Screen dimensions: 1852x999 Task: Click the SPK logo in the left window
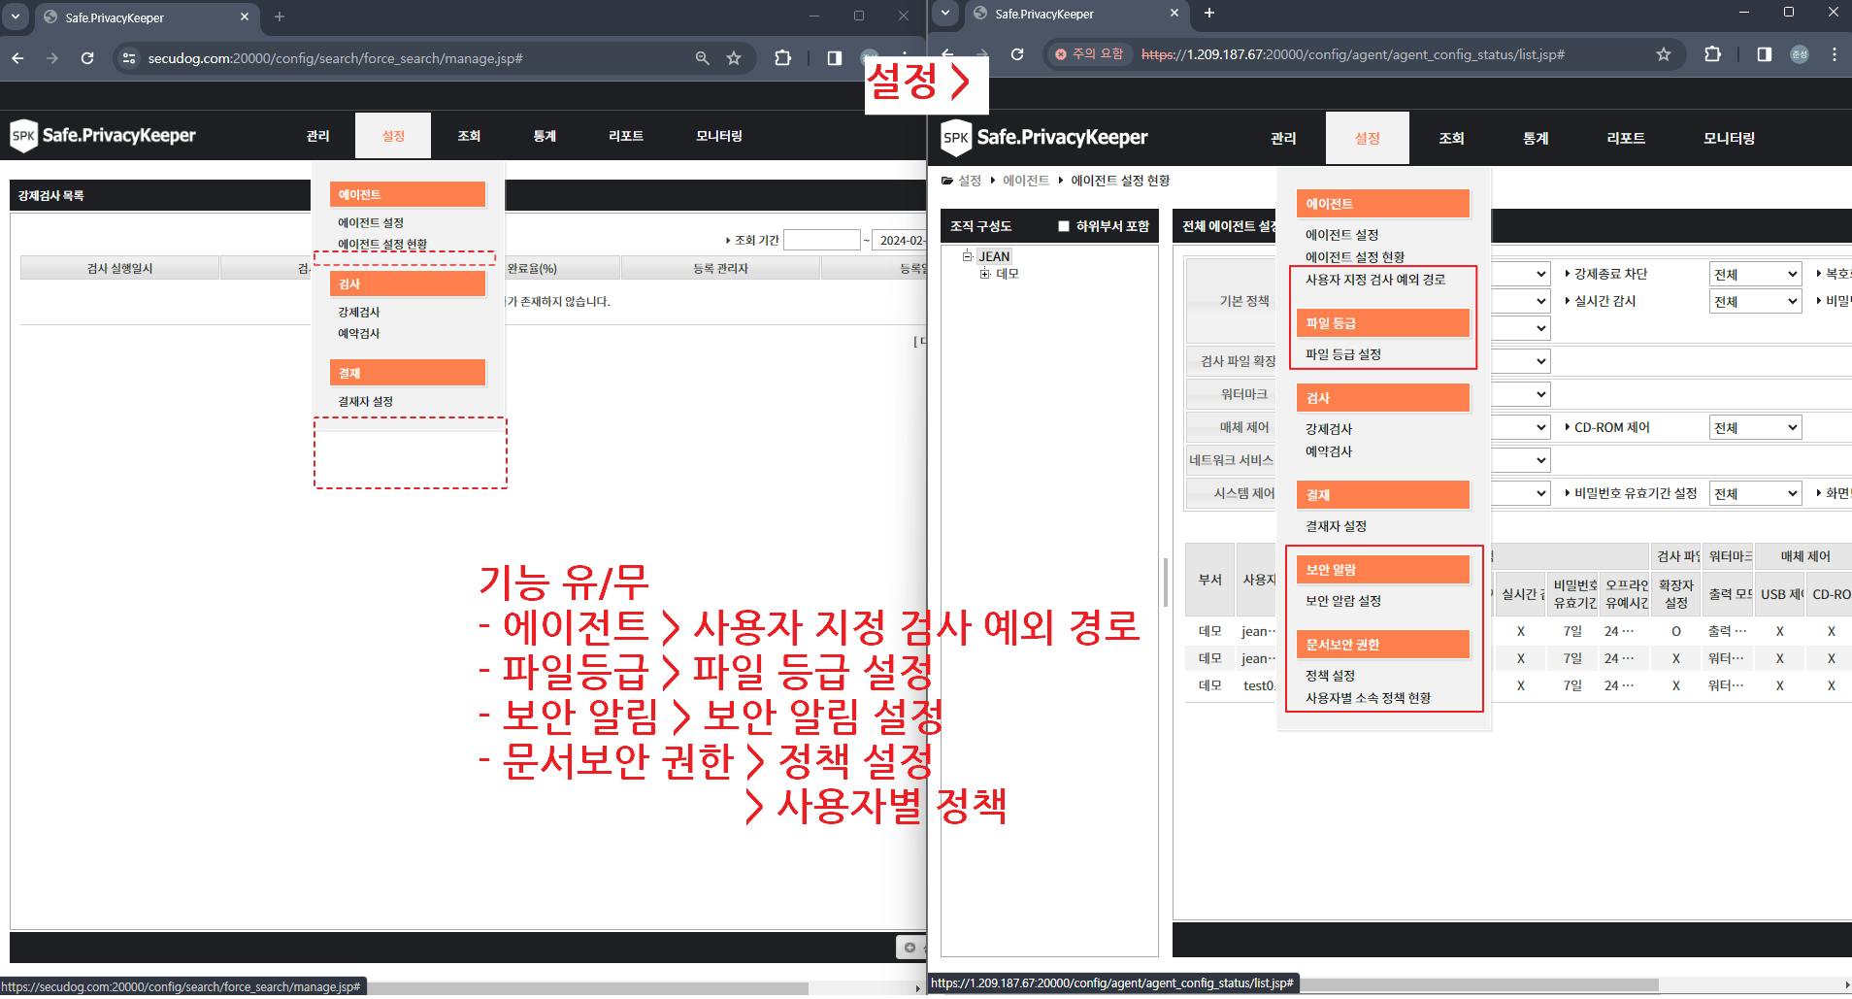103,136
